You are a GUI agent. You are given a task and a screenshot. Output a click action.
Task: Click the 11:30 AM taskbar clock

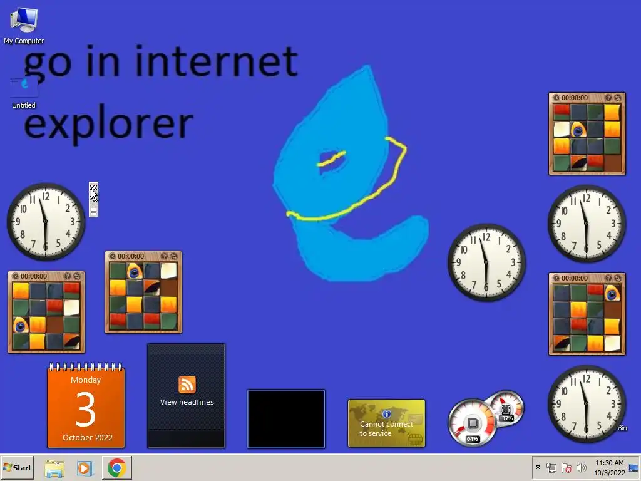[x=610, y=468]
